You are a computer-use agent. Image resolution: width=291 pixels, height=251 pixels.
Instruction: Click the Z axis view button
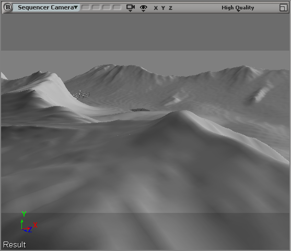(x=170, y=8)
